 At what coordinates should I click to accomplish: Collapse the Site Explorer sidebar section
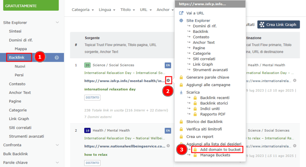(57, 23)
